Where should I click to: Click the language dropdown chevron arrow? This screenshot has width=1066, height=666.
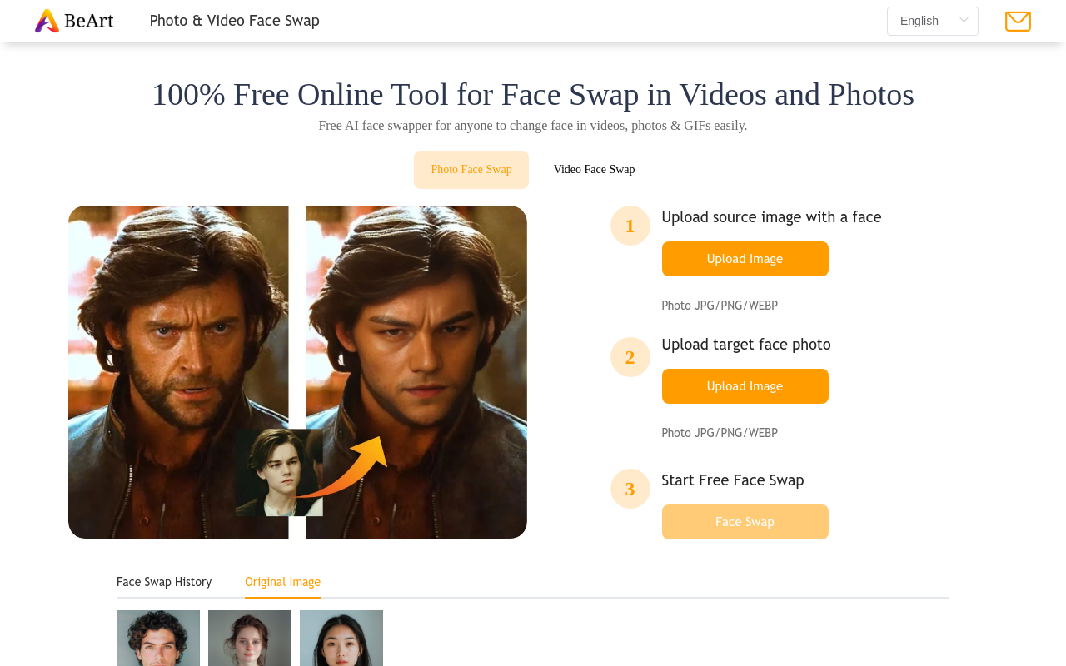(x=964, y=21)
